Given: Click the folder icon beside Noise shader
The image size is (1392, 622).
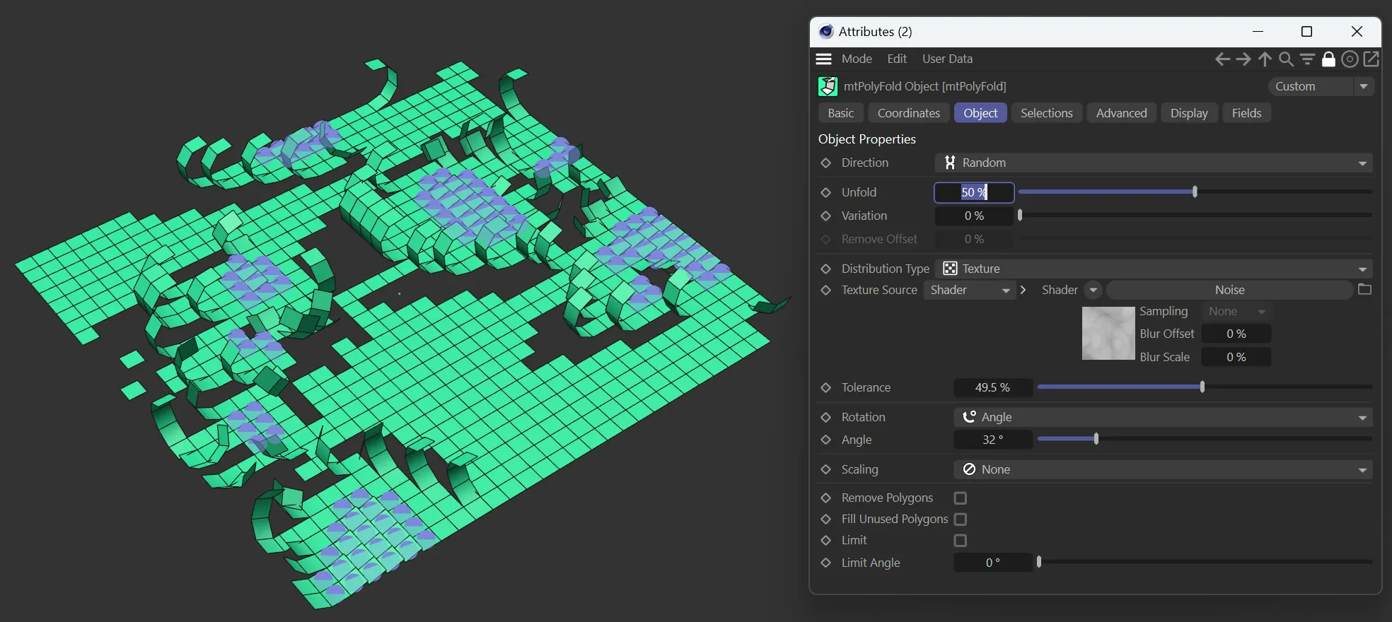Looking at the screenshot, I should click(x=1364, y=290).
